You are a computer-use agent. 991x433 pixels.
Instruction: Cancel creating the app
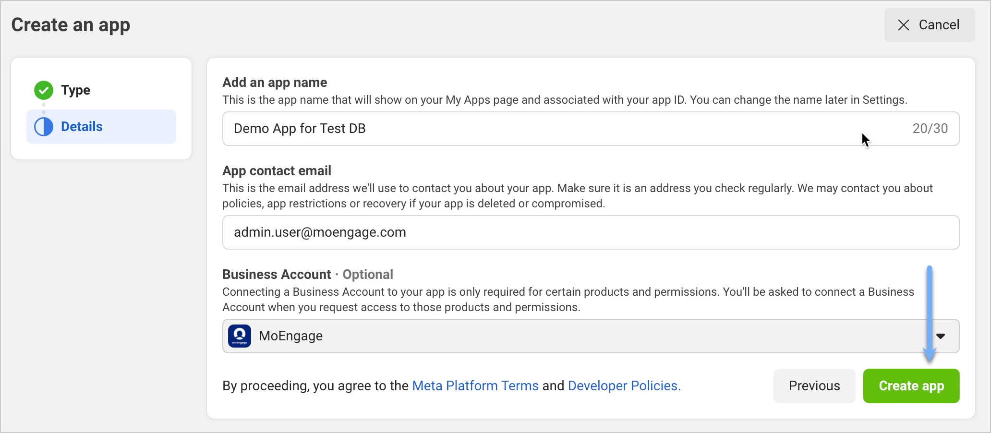[x=929, y=24]
